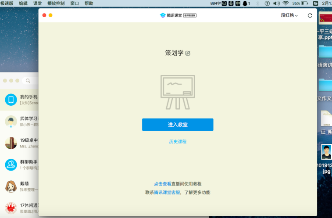Open the 帮助 menu
Image resolution: width=332 pixels, height=218 pixels.
click(89, 3)
